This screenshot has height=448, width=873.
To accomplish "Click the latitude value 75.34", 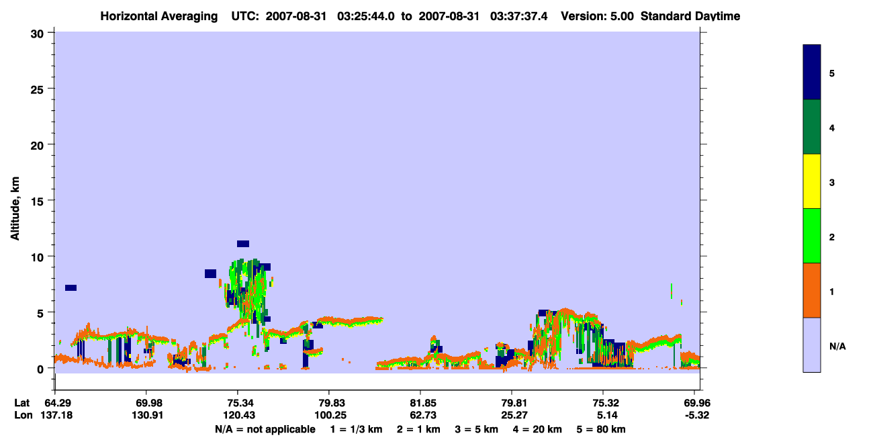I will point(238,402).
